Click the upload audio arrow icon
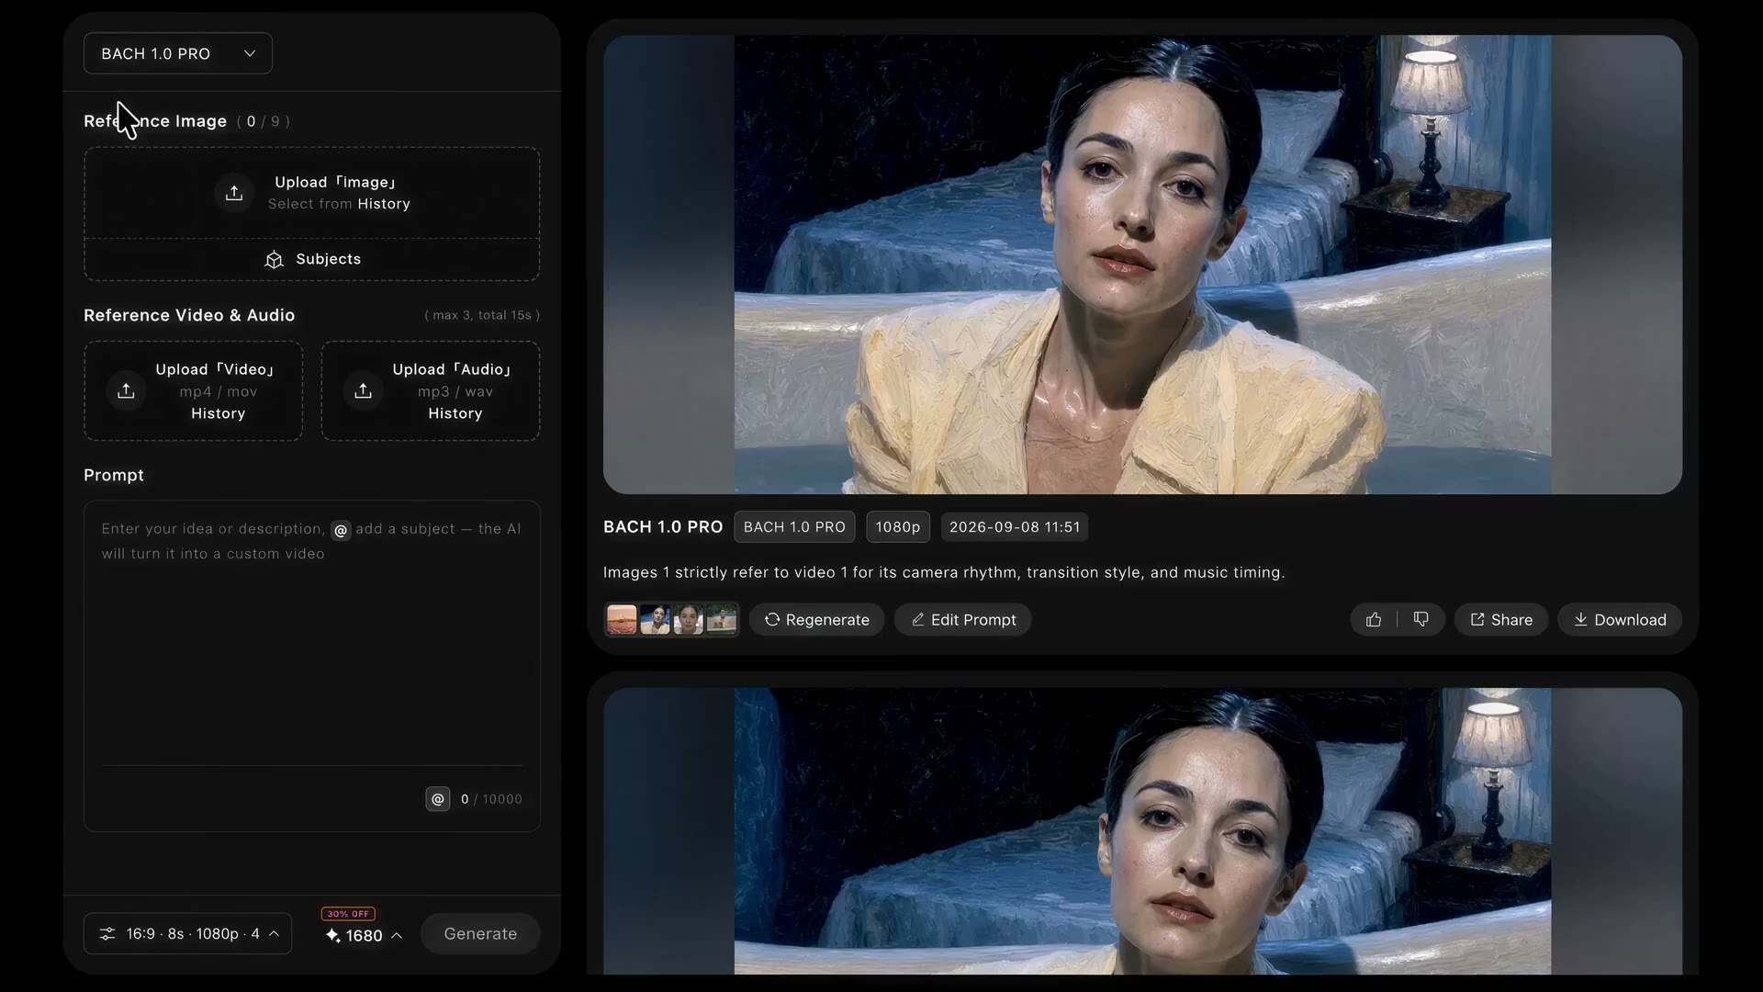Image resolution: width=1763 pixels, height=992 pixels. pyautogui.click(x=363, y=391)
